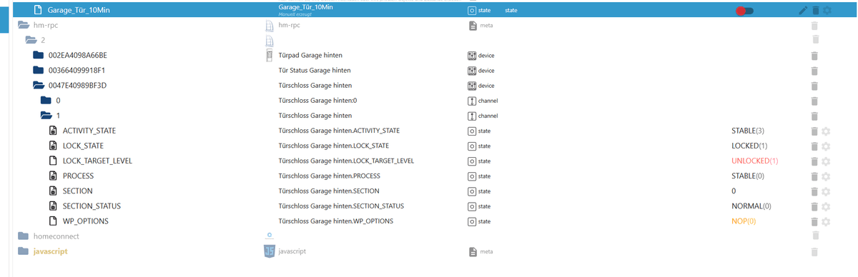858x277 pixels.
Task: Expand the 002EA4098A66BE folder
Action: coord(39,55)
